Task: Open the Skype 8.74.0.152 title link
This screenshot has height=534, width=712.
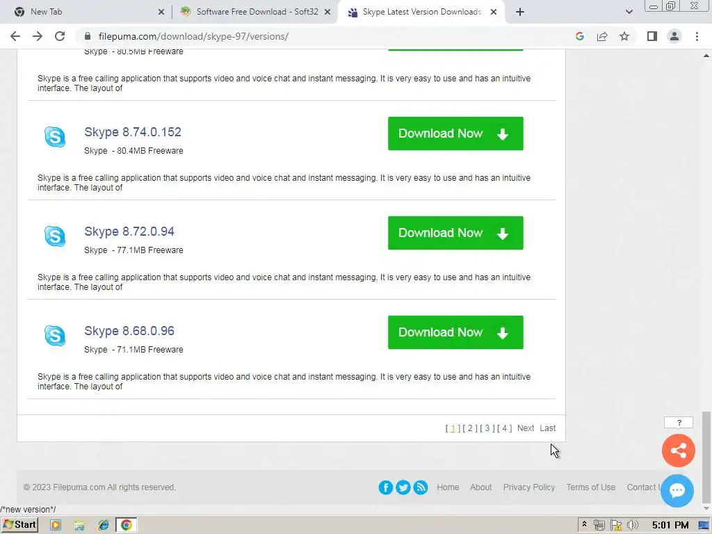Action: pos(133,131)
